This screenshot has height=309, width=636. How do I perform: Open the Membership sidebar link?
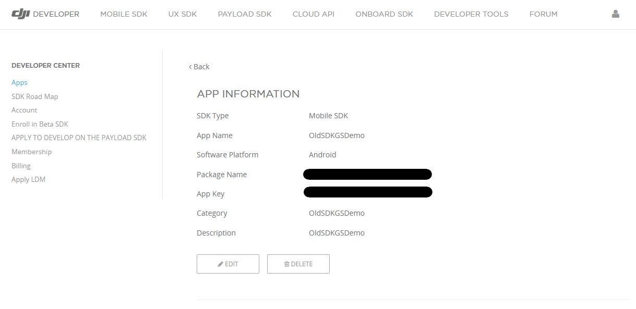coord(31,152)
